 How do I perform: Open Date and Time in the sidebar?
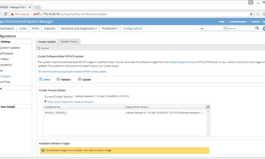point(5,82)
